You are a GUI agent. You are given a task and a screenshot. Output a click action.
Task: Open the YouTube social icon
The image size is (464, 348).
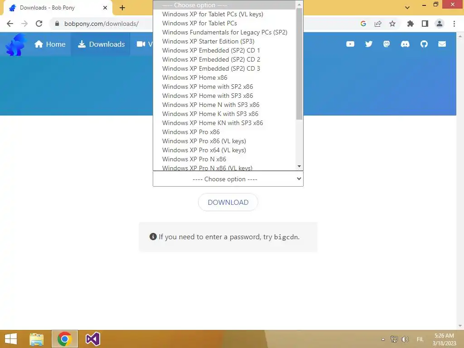tap(350, 44)
